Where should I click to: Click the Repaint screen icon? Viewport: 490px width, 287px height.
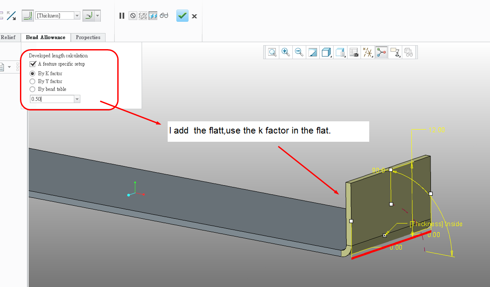pos(312,52)
